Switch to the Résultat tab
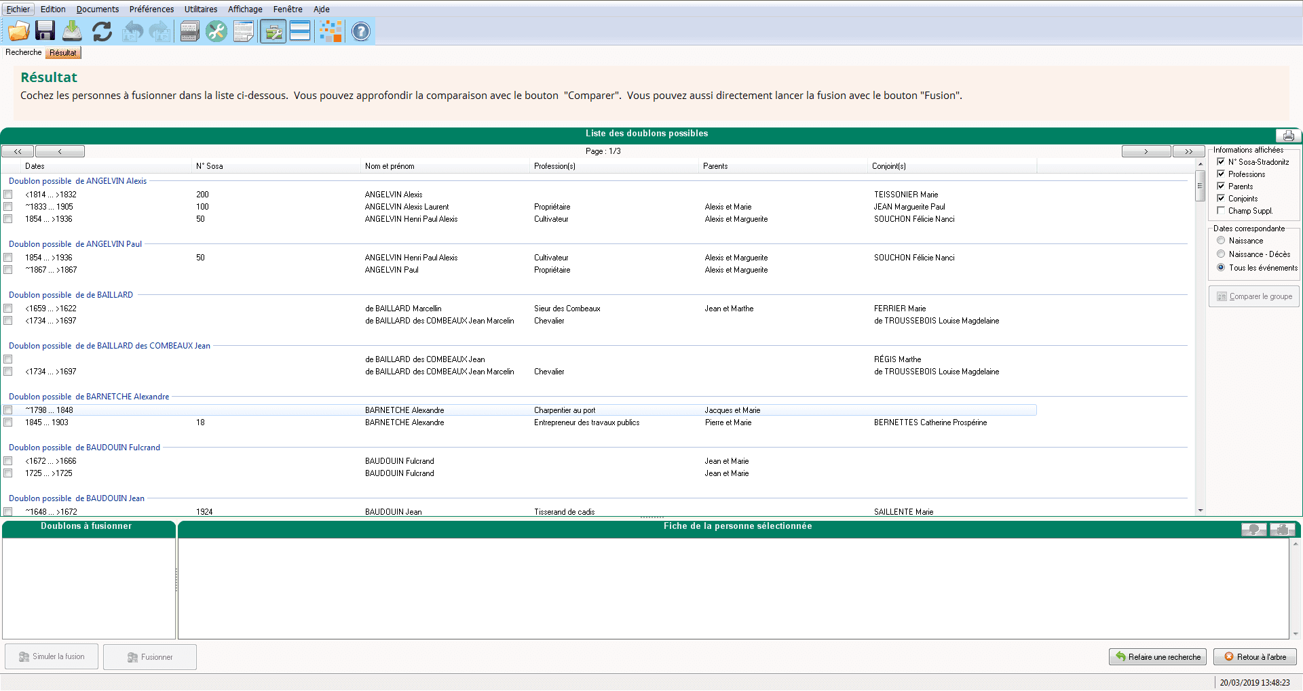 63,53
